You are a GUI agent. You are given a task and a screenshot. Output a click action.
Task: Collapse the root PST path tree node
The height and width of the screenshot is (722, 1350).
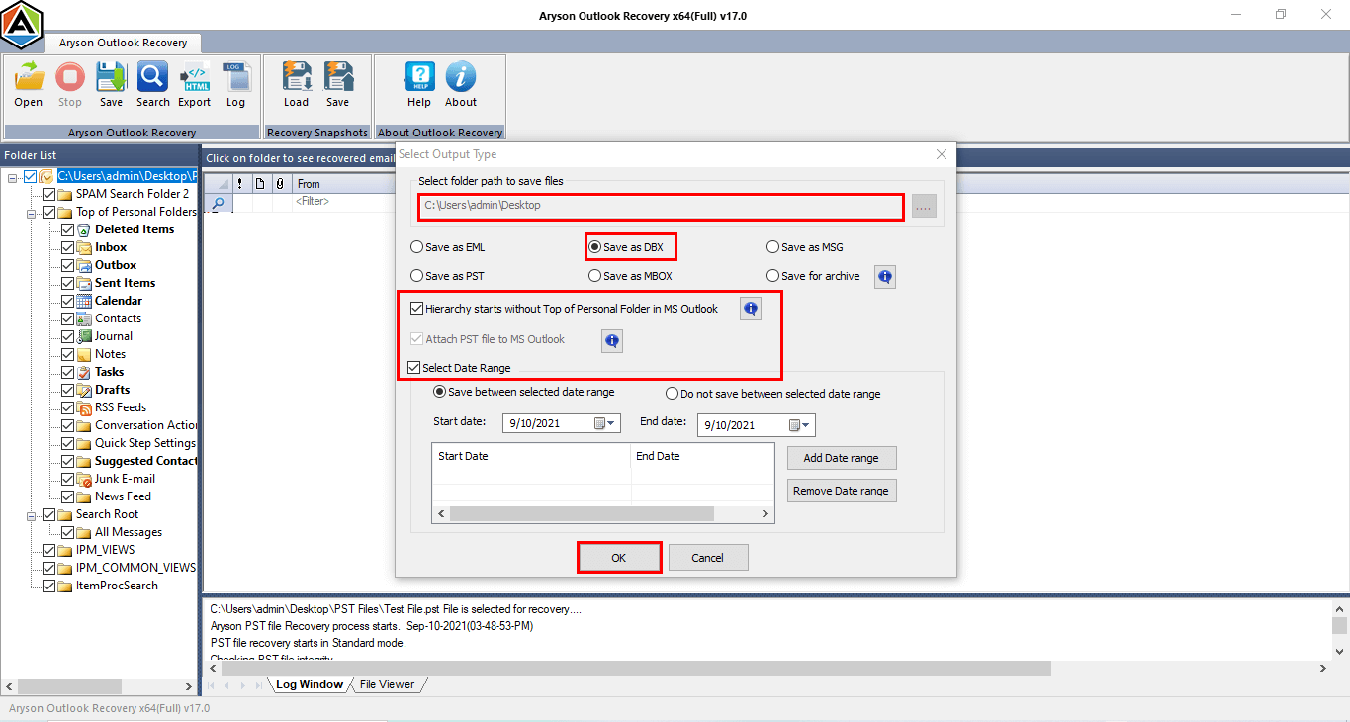click(13, 176)
